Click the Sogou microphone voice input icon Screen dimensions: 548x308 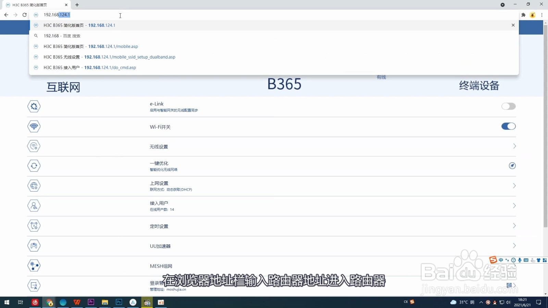coord(520,260)
